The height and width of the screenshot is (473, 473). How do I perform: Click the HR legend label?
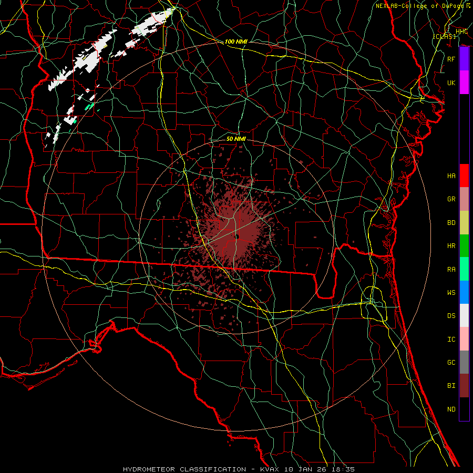coord(451,245)
